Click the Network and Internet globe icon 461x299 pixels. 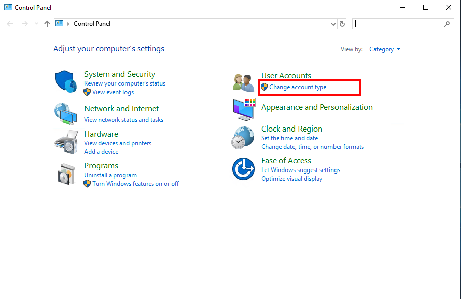coord(66,113)
